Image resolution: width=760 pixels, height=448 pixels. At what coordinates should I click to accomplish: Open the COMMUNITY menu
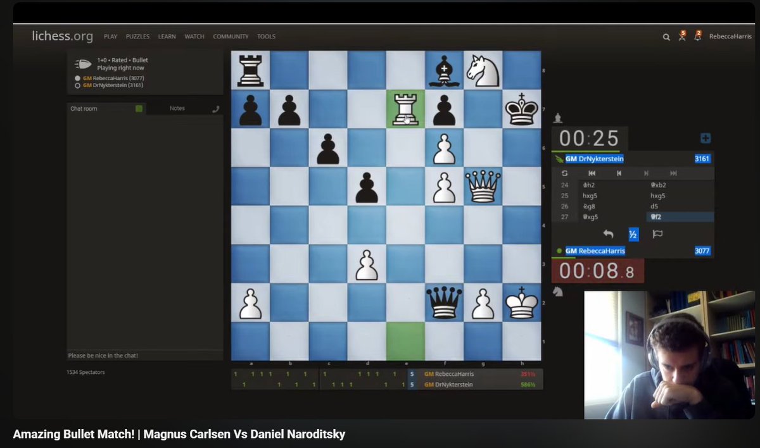click(231, 37)
